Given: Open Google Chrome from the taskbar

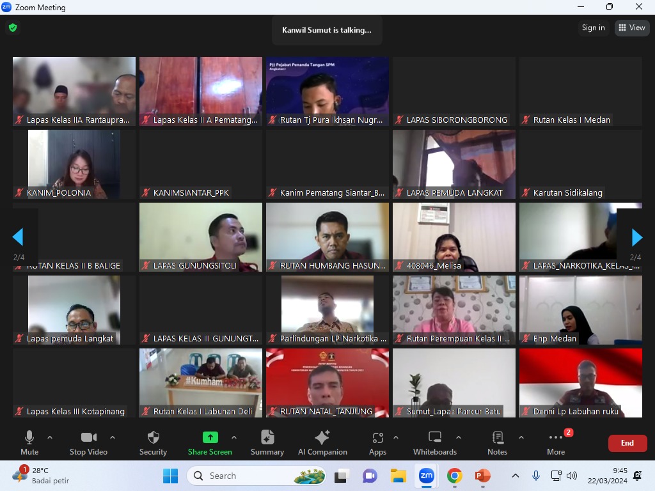Looking at the screenshot, I should point(455,476).
